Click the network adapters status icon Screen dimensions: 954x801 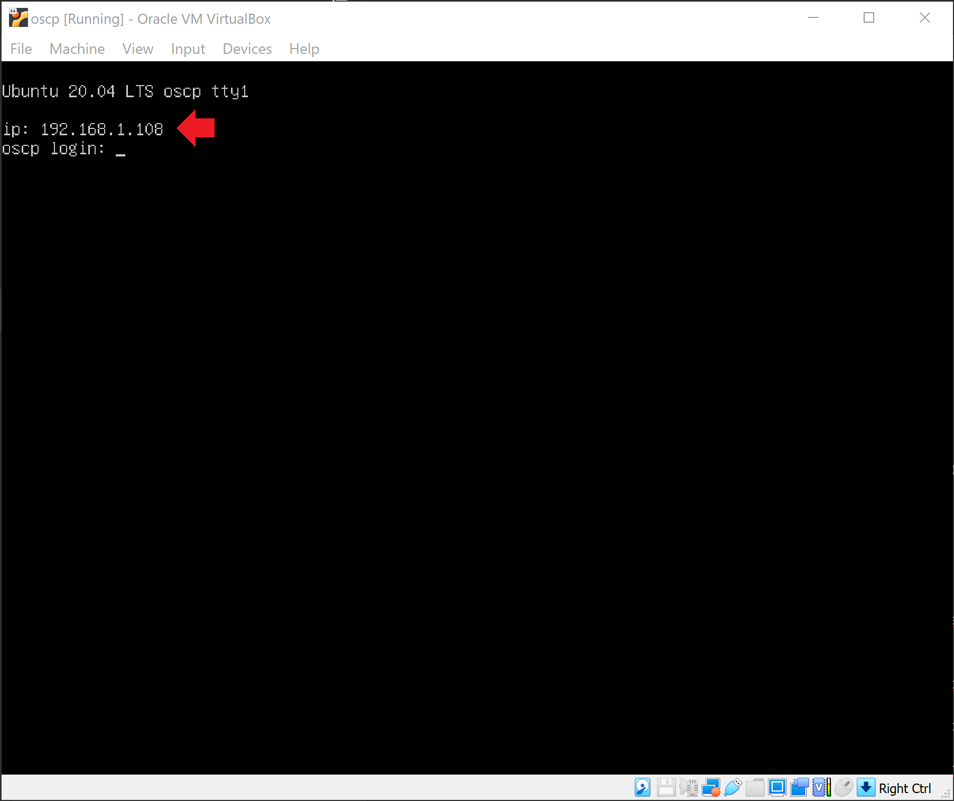click(x=712, y=787)
